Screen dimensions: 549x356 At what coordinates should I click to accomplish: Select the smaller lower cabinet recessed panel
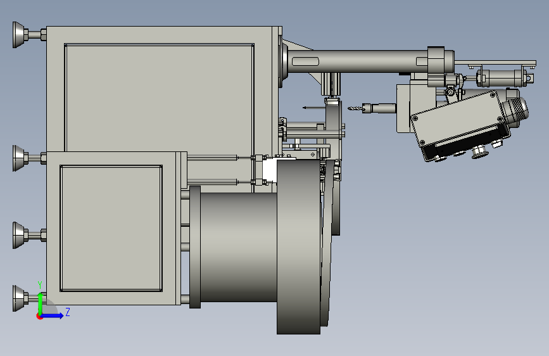point(111,228)
